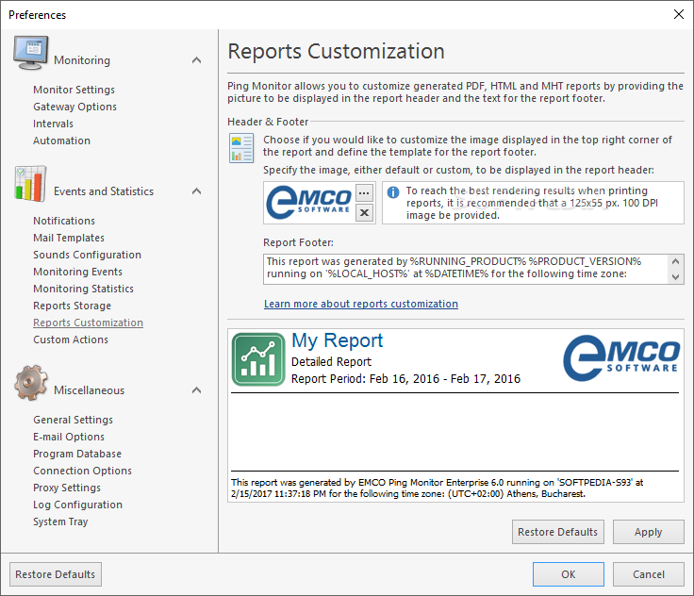Click Learn more about reports customization link
This screenshot has height=596, width=694.
(361, 304)
